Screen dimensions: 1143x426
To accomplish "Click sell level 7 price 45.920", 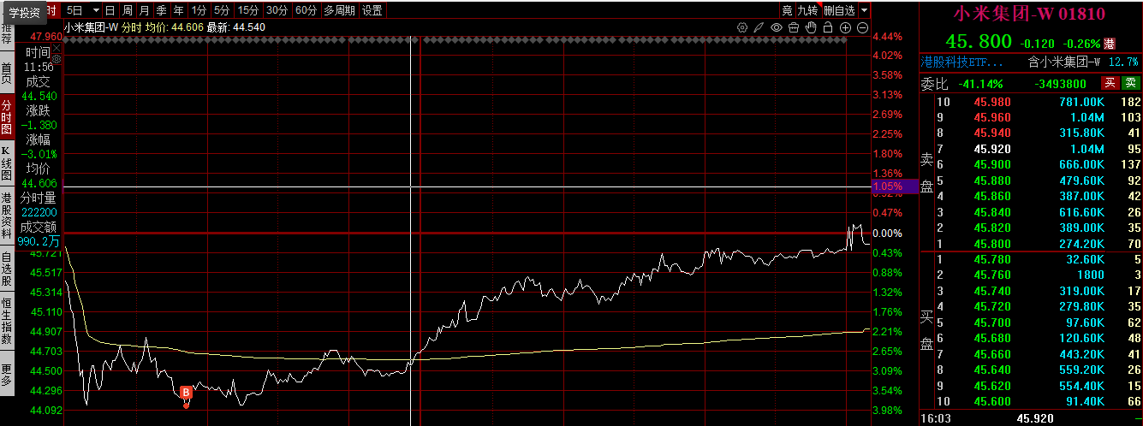I will point(991,149).
